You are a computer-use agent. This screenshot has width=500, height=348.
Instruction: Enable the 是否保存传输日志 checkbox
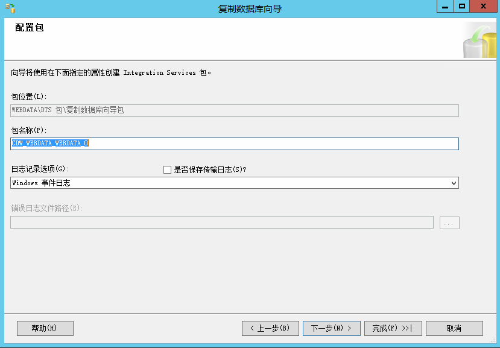(168, 170)
